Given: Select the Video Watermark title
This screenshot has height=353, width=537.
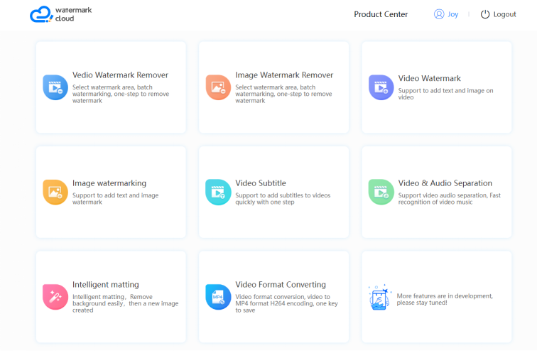Looking at the screenshot, I should click(429, 78).
